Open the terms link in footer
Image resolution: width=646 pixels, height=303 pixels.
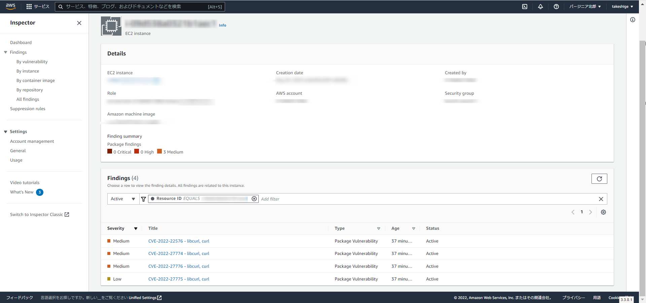pos(597,298)
